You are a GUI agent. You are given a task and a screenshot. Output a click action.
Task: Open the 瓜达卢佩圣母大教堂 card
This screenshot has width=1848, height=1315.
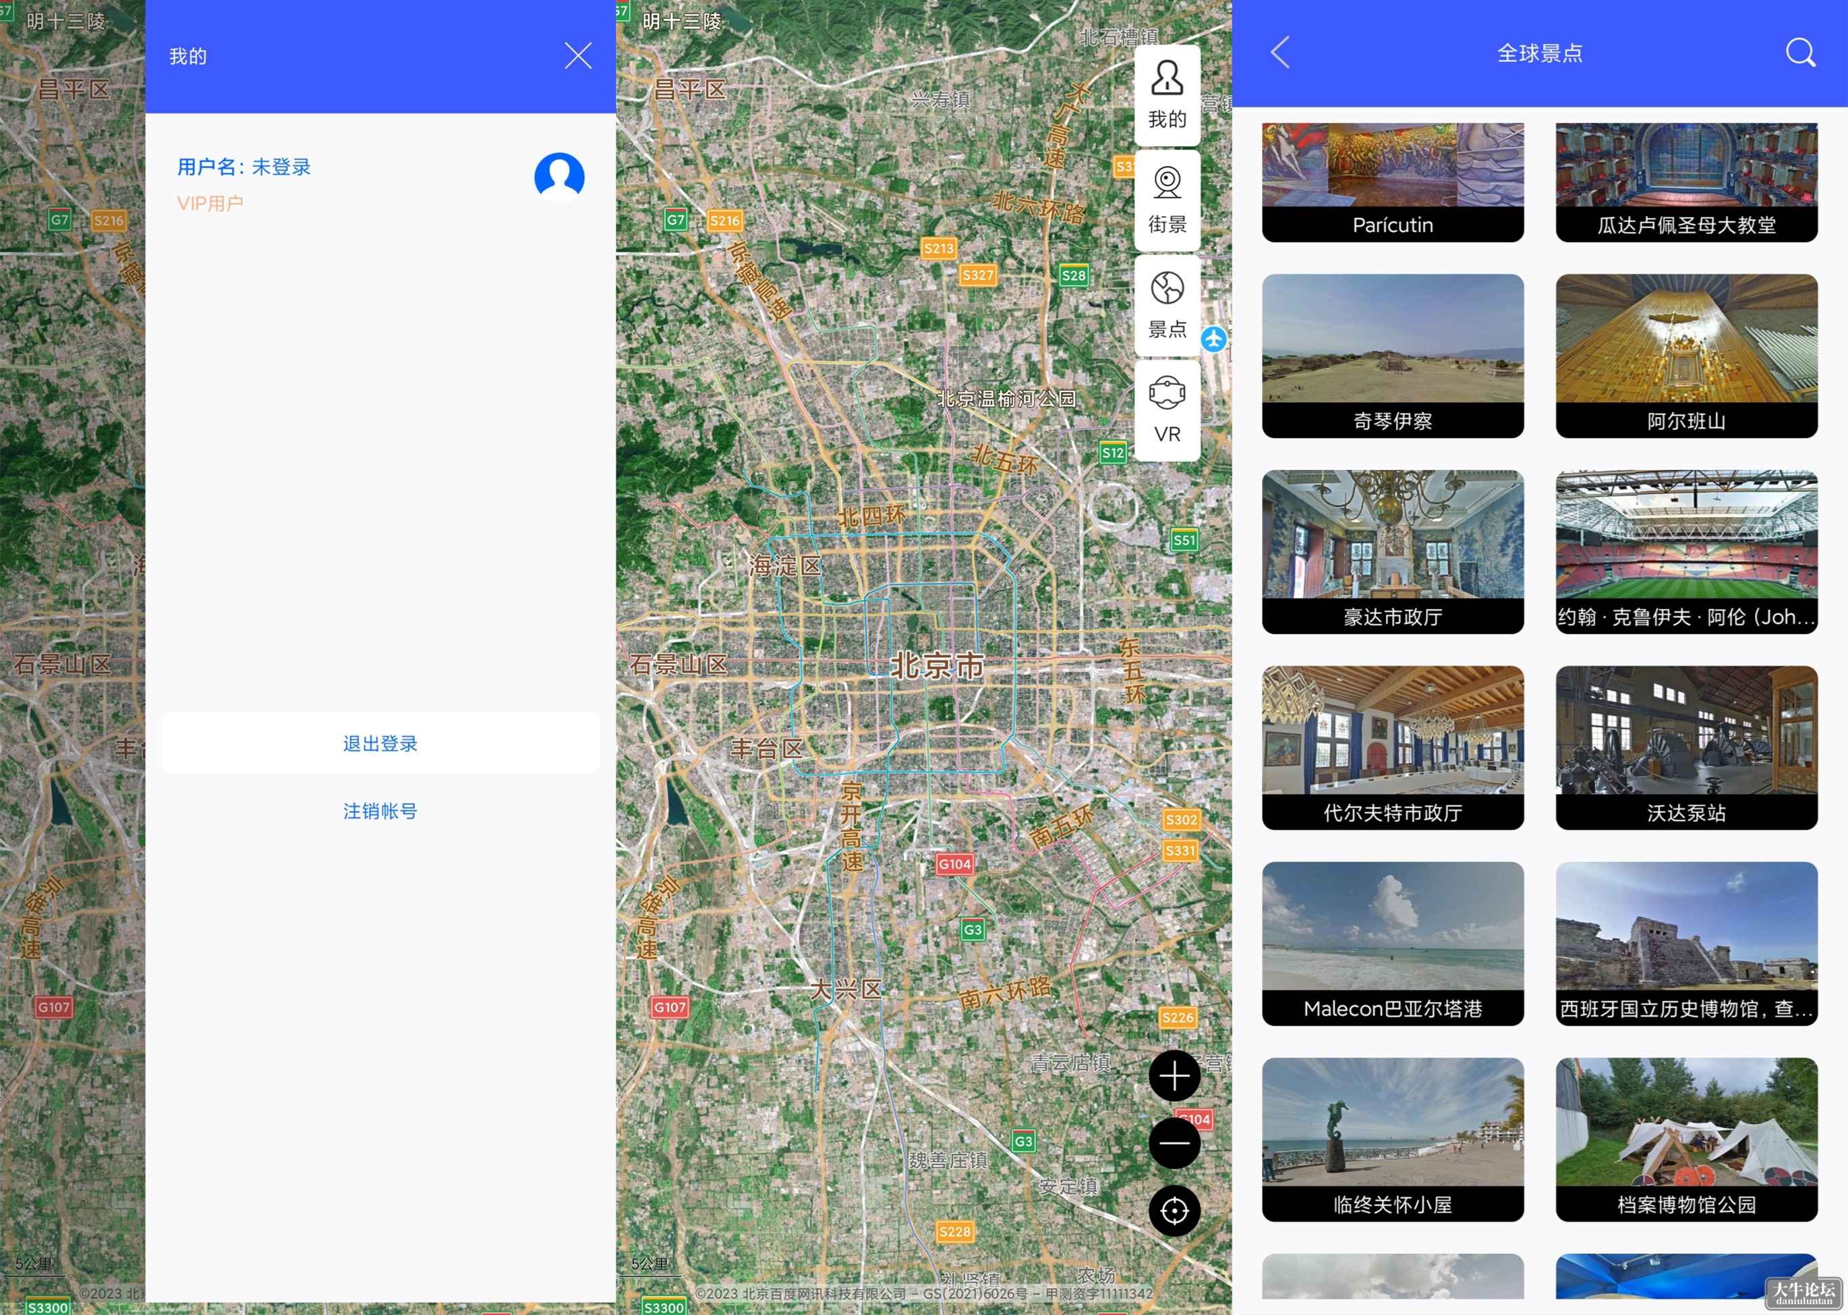click(x=1686, y=182)
